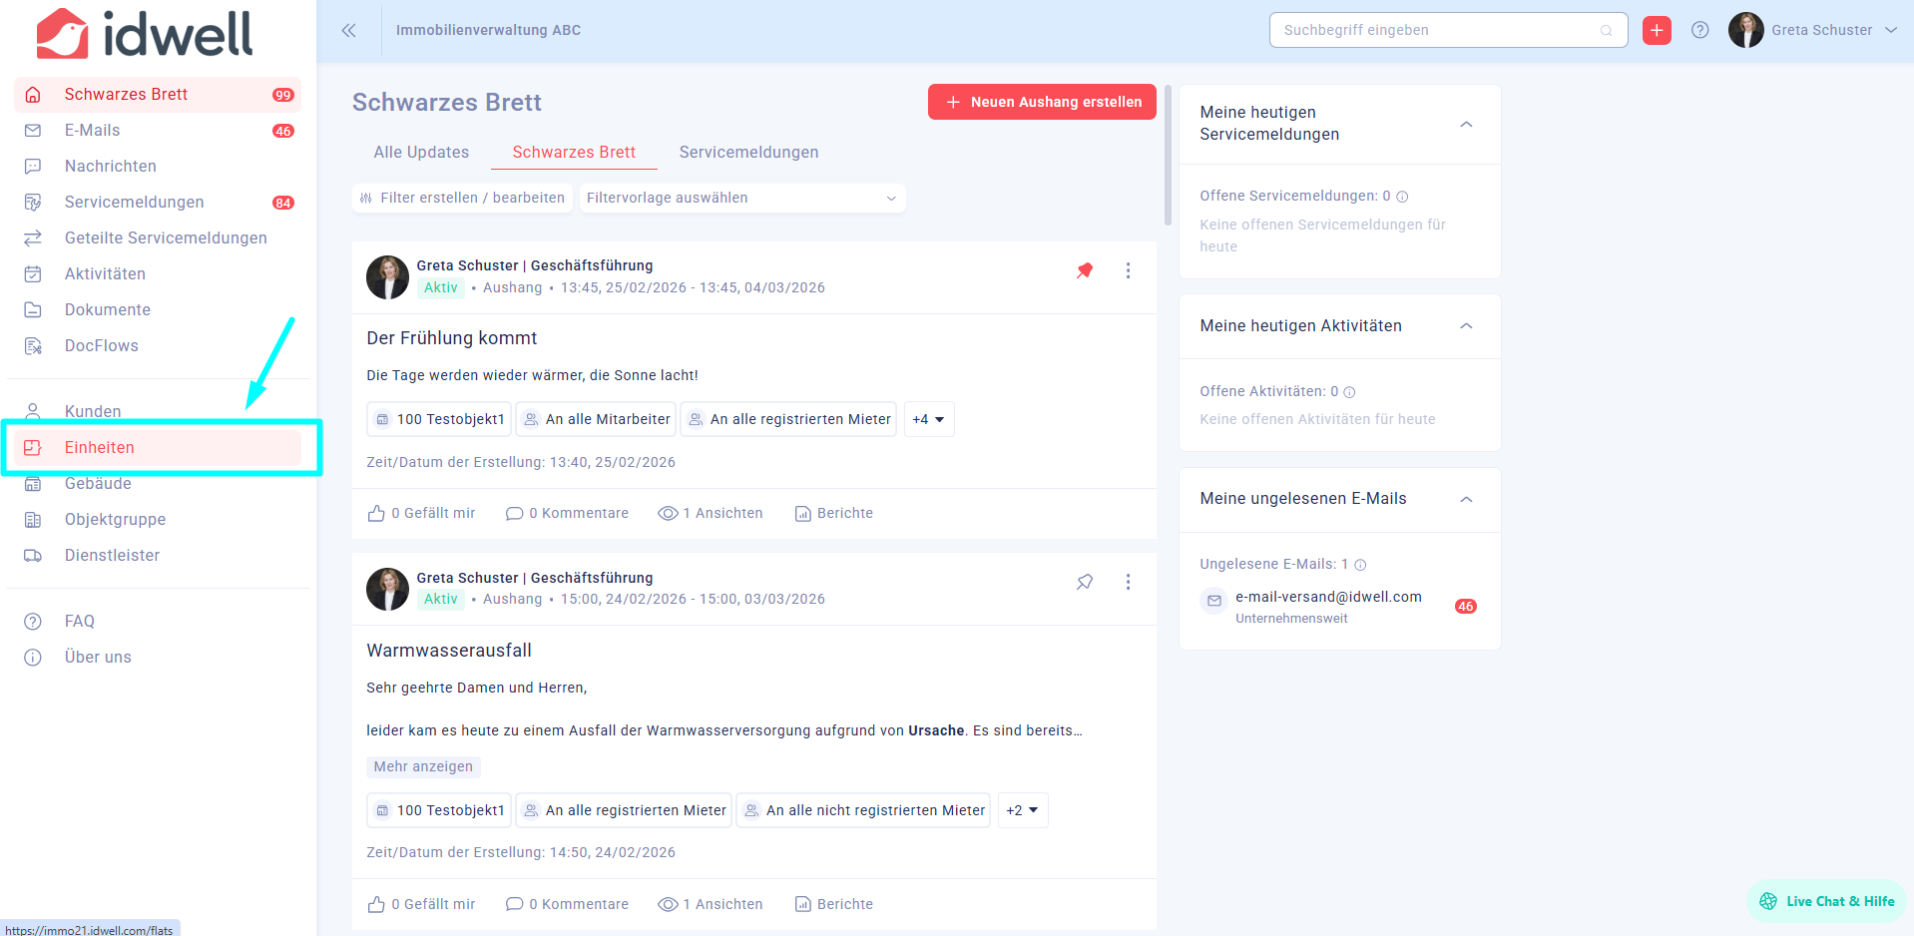Click the feed's vertical scrollbar
The width and height of the screenshot is (1914, 936).
tap(1168, 155)
